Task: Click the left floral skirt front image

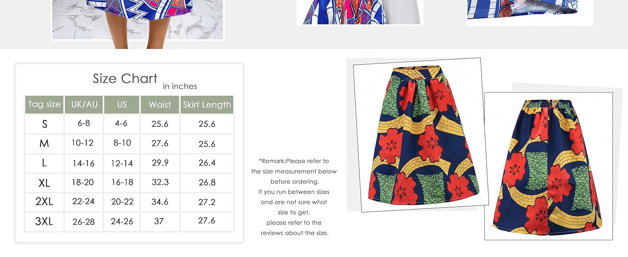Action: (421, 134)
